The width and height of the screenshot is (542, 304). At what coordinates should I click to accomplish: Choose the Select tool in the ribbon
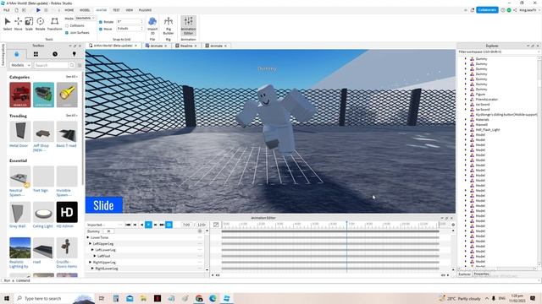pyautogui.click(x=8, y=24)
